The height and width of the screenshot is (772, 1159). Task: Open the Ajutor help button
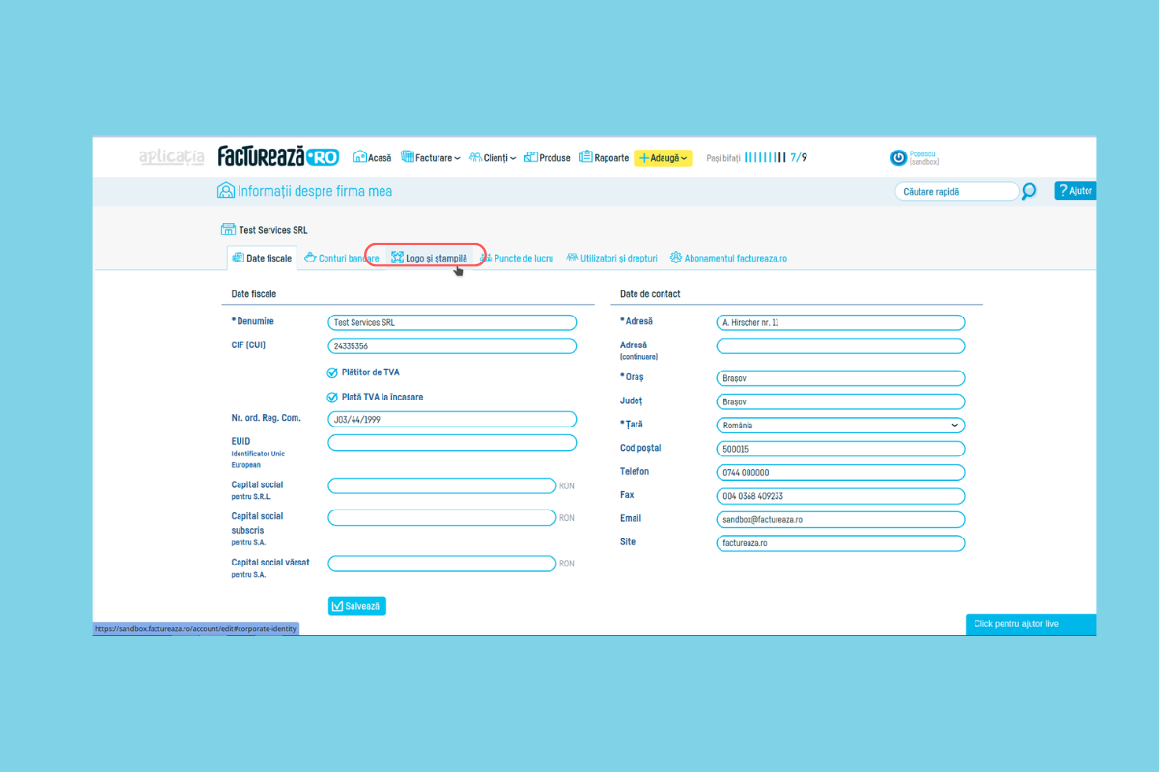(x=1074, y=191)
